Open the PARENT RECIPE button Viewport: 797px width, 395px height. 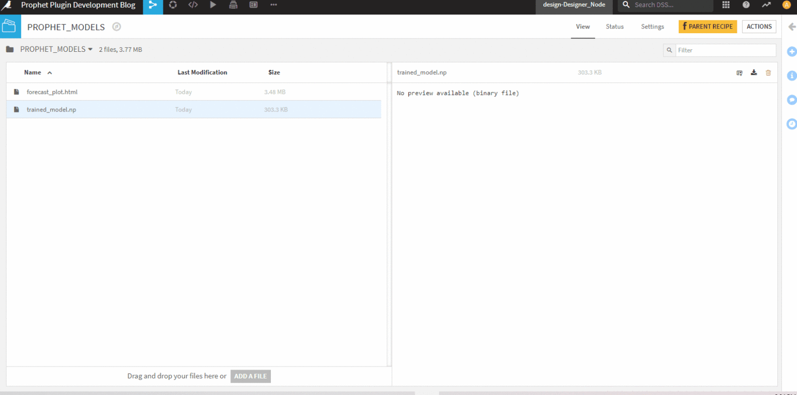coord(707,26)
